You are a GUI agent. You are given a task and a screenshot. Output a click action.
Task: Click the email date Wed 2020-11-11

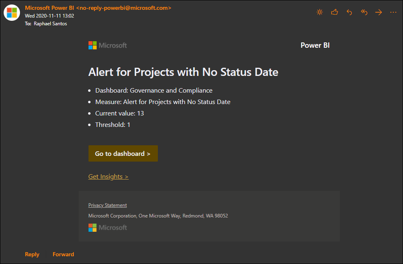(49, 16)
